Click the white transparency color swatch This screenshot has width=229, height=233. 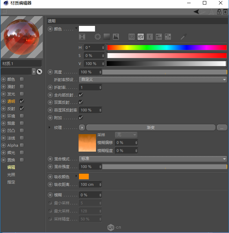pyautogui.click(x=87, y=29)
